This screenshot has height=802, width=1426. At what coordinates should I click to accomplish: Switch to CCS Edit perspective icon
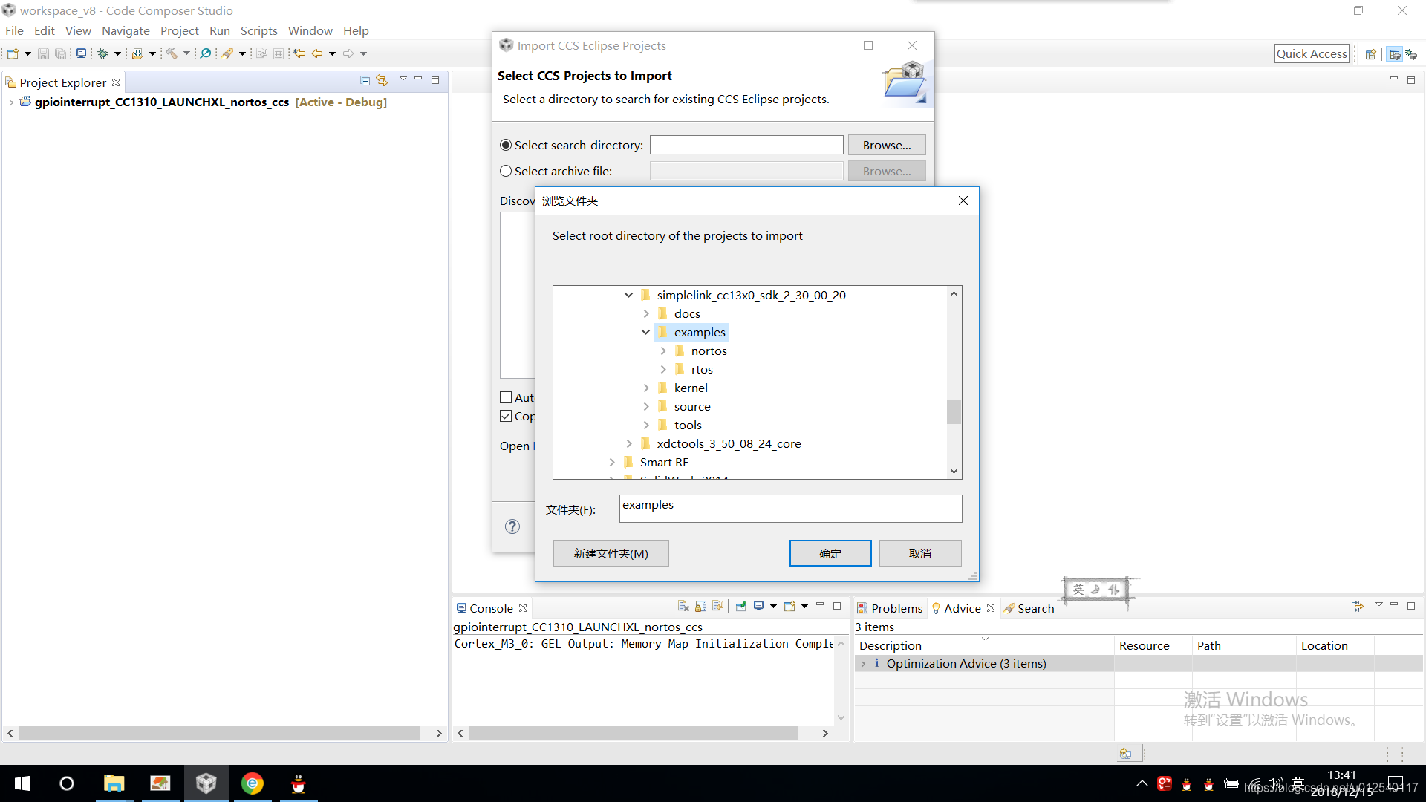(1395, 54)
